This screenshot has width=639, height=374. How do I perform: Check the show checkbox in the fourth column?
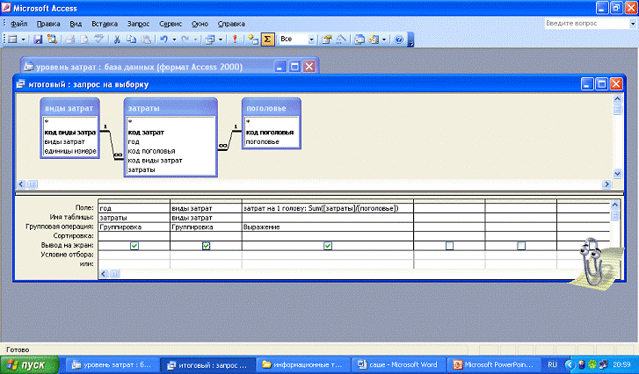449,246
